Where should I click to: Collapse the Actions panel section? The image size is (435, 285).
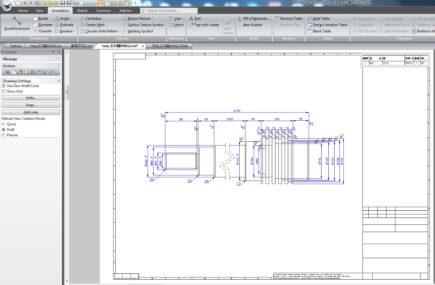click(58, 66)
